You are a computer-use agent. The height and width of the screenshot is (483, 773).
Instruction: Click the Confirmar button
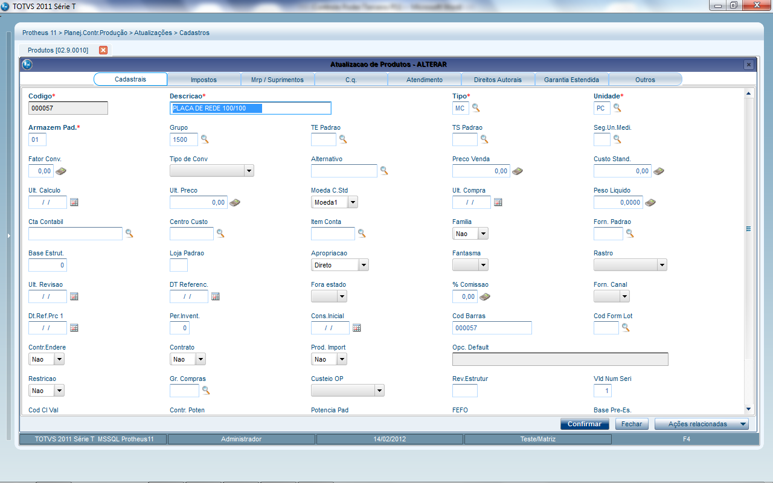(x=584, y=424)
